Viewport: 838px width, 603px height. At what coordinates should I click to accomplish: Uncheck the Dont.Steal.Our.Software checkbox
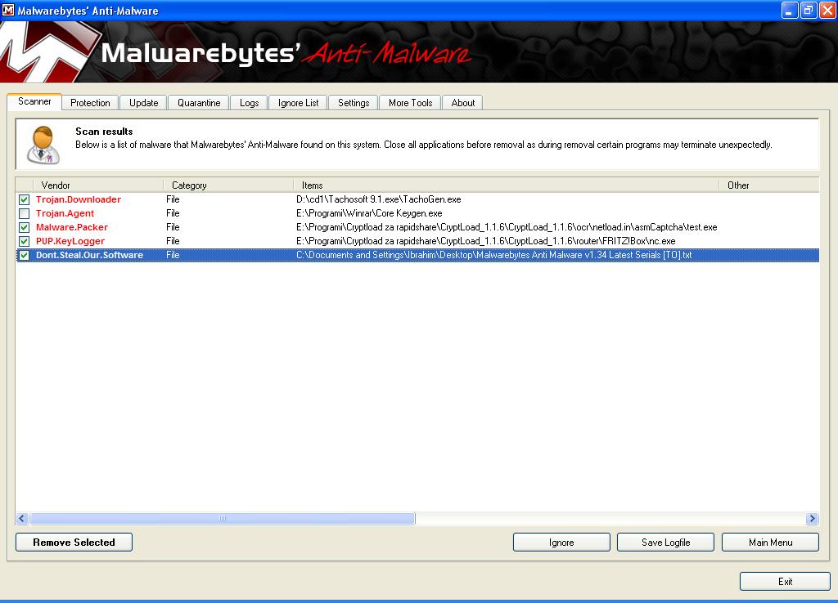[x=25, y=255]
